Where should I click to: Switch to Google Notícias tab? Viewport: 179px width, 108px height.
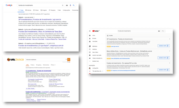pos(28,10)
